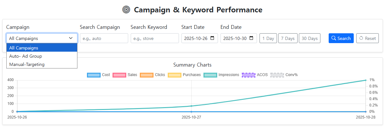This screenshot has height=129, width=388.
Task: Toggle the Conv% legend entry
Action: coord(277,75)
